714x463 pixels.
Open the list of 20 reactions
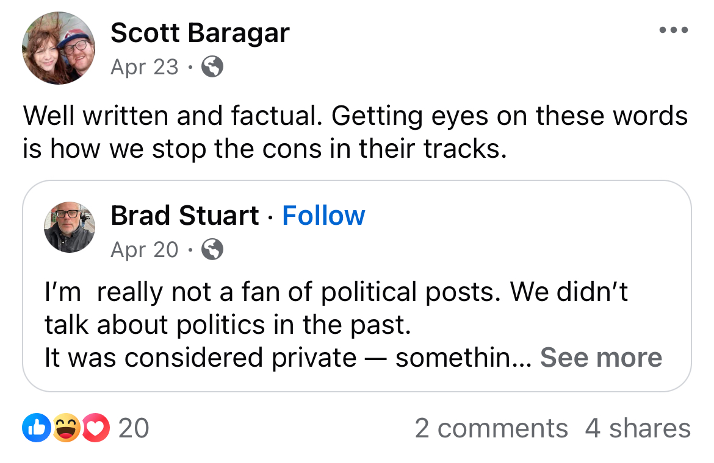click(x=134, y=428)
